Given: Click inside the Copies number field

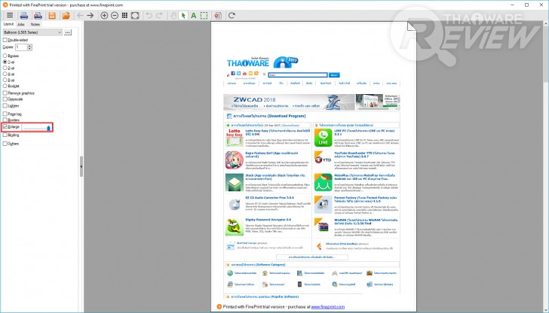Looking at the screenshot, I should [x=21, y=47].
